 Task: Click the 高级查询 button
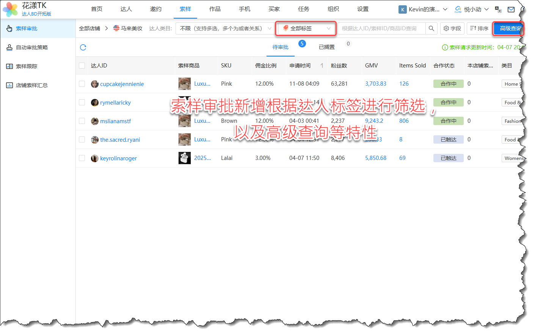pyautogui.click(x=508, y=28)
